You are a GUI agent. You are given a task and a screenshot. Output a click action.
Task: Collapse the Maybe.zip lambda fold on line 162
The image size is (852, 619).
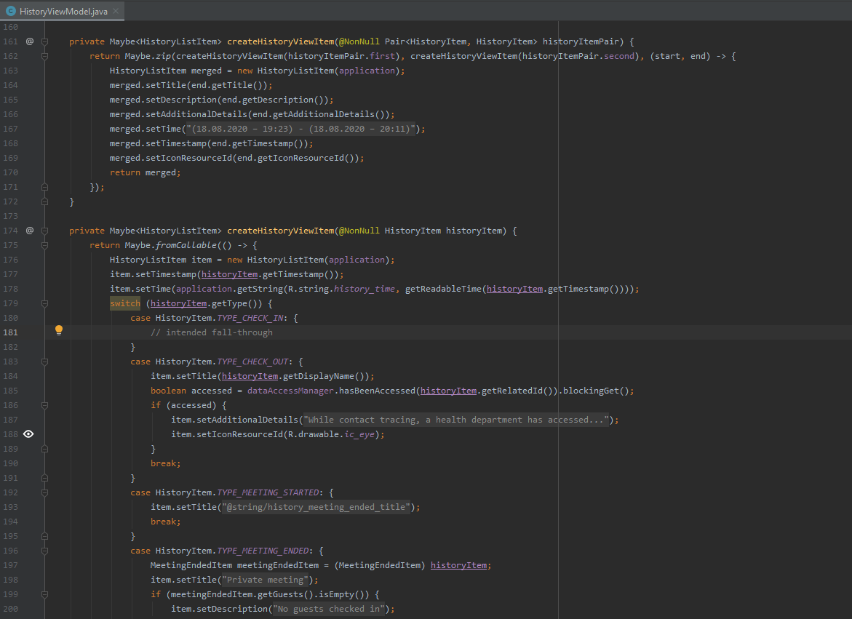pos(44,56)
